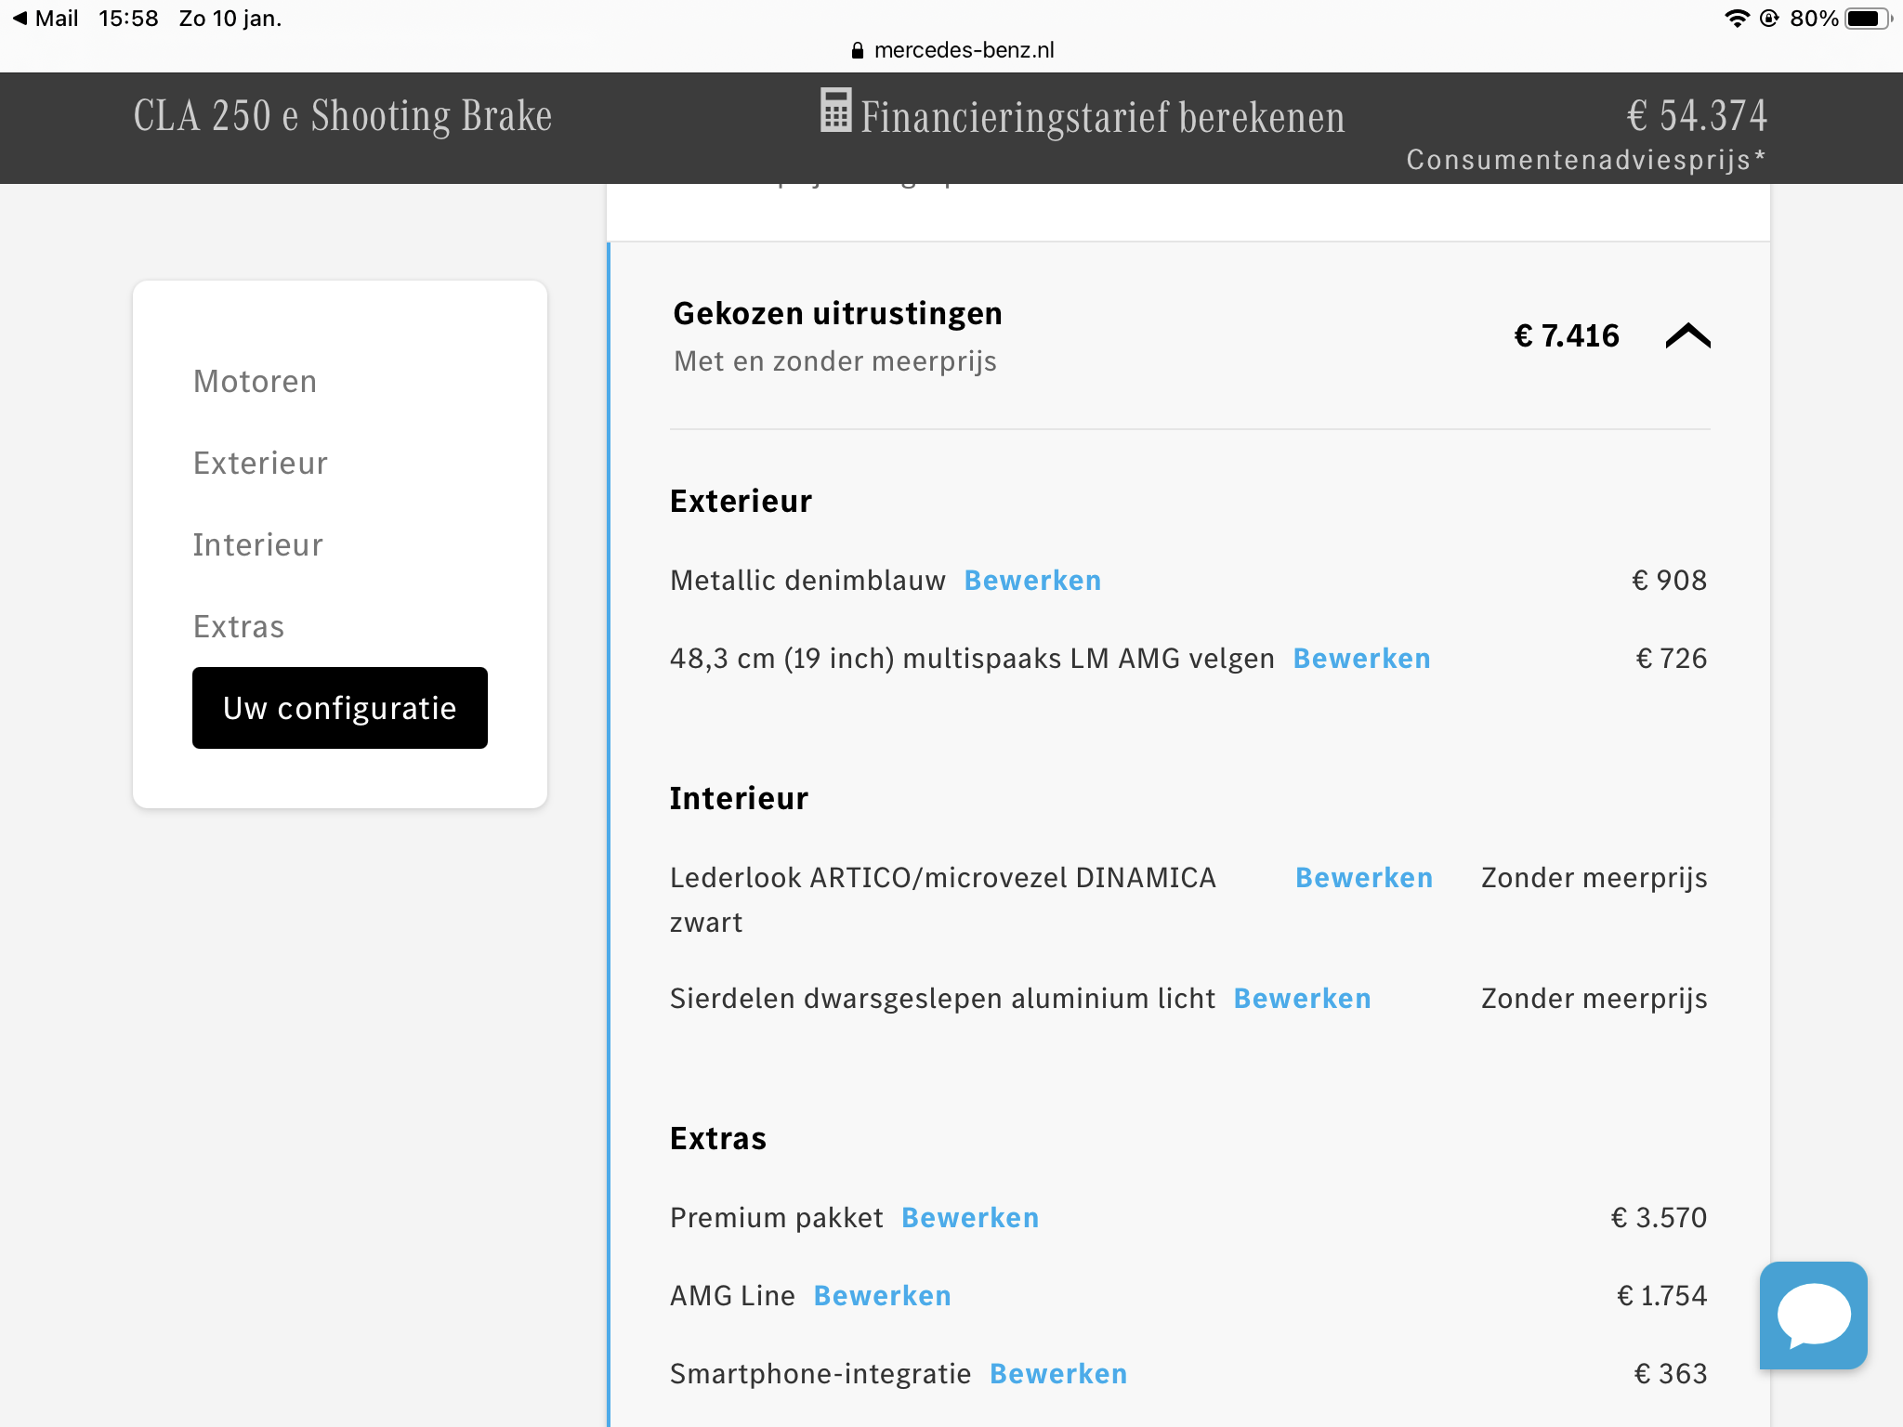Image resolution: width=1903 pixels, height=1427 pixels.
Task: Select Extras in the sidebar menu
Action: click(239, 627)
